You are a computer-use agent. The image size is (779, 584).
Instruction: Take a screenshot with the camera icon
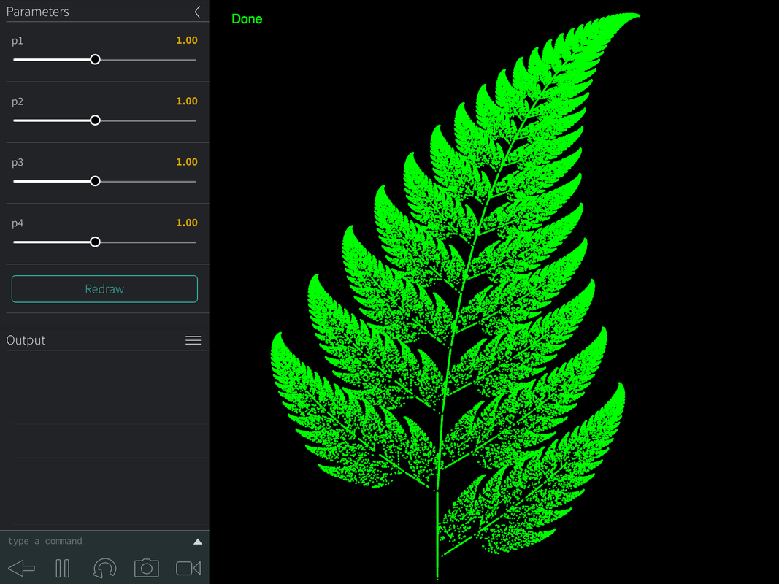point(147,568)
